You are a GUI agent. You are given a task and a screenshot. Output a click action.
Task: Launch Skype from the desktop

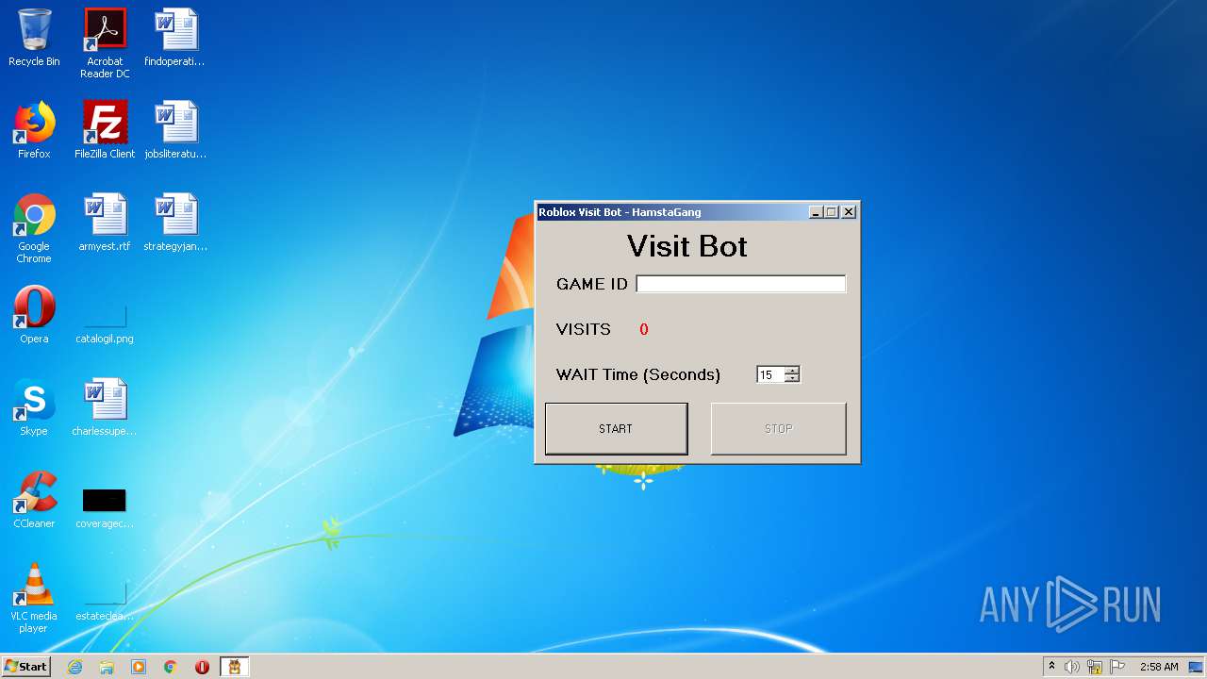pyautogui.click(x=34, y=407)
